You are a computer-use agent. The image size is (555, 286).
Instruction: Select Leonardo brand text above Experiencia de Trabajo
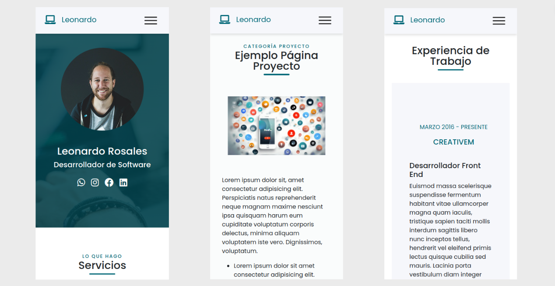coord(427,20)
